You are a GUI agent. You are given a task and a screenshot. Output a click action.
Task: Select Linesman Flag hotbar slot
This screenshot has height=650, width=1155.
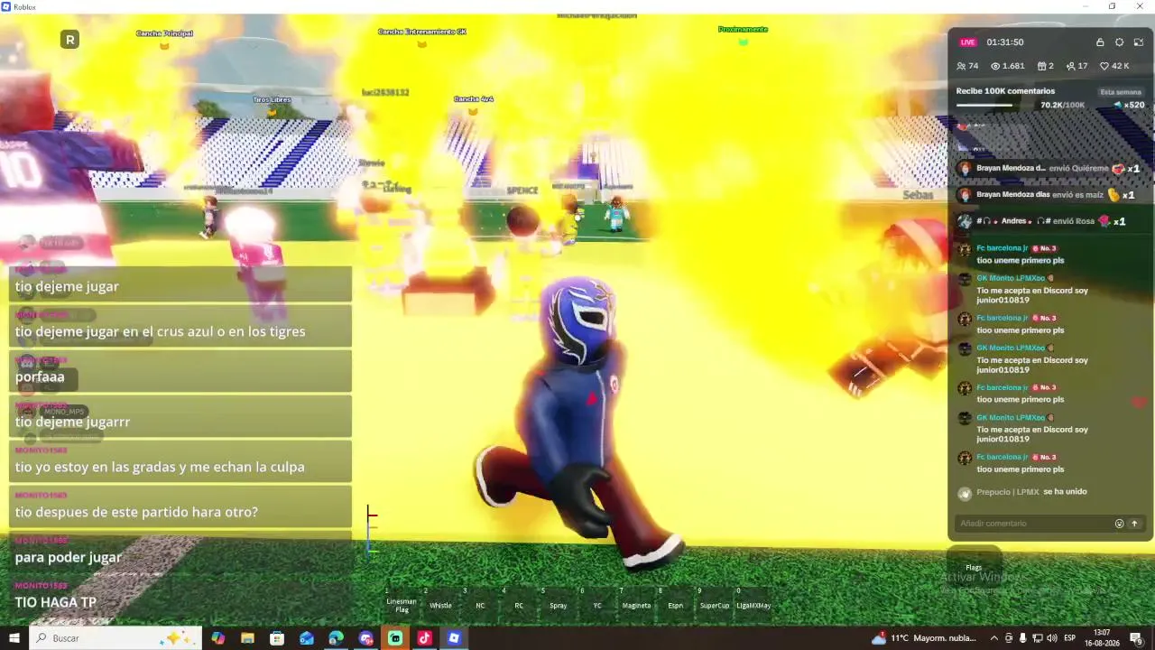tap(402, 603)
